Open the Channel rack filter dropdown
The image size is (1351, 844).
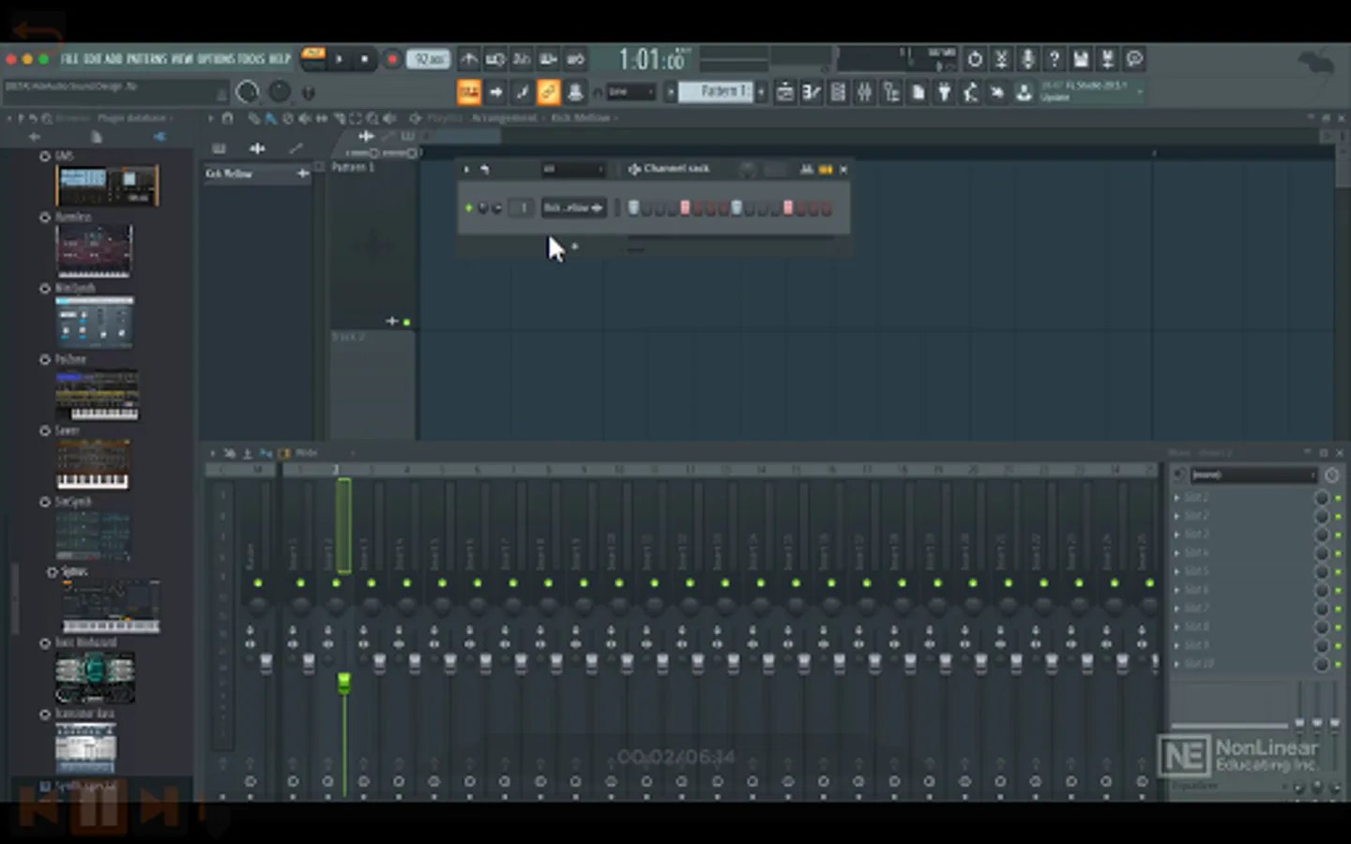tap(573, 170)
